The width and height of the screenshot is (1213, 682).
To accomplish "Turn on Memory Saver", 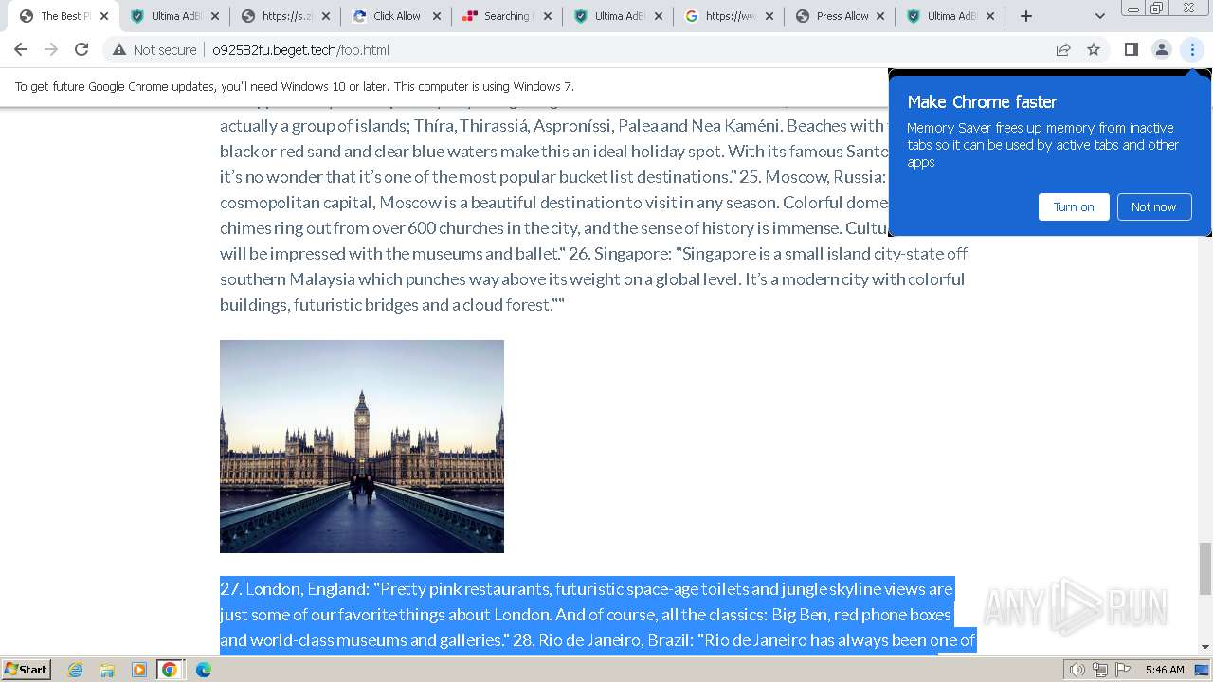I will (x=1074, y=206).
